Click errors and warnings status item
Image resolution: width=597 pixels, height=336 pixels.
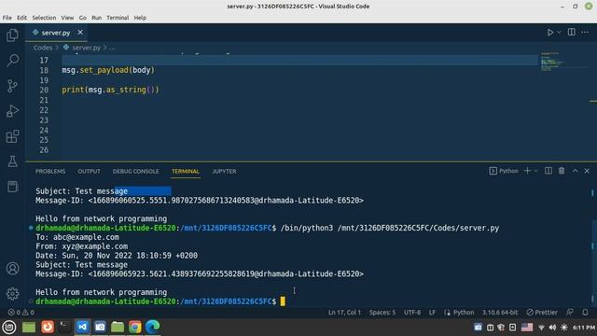click(21, 313)
